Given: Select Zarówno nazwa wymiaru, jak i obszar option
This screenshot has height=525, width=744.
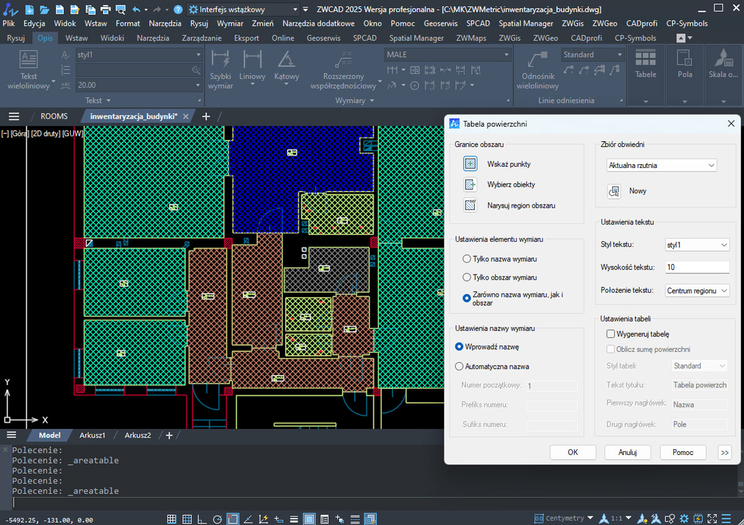Looking at the screenshot, I should point(467,298).
